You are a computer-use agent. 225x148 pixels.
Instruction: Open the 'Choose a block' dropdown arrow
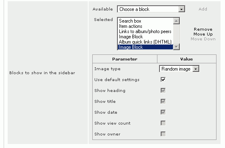tap(182, 9)
